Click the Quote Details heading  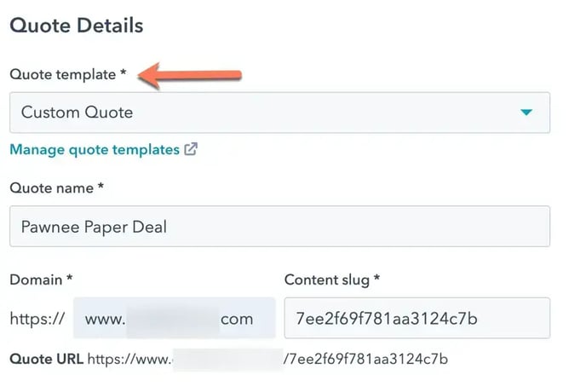(77, 26)
